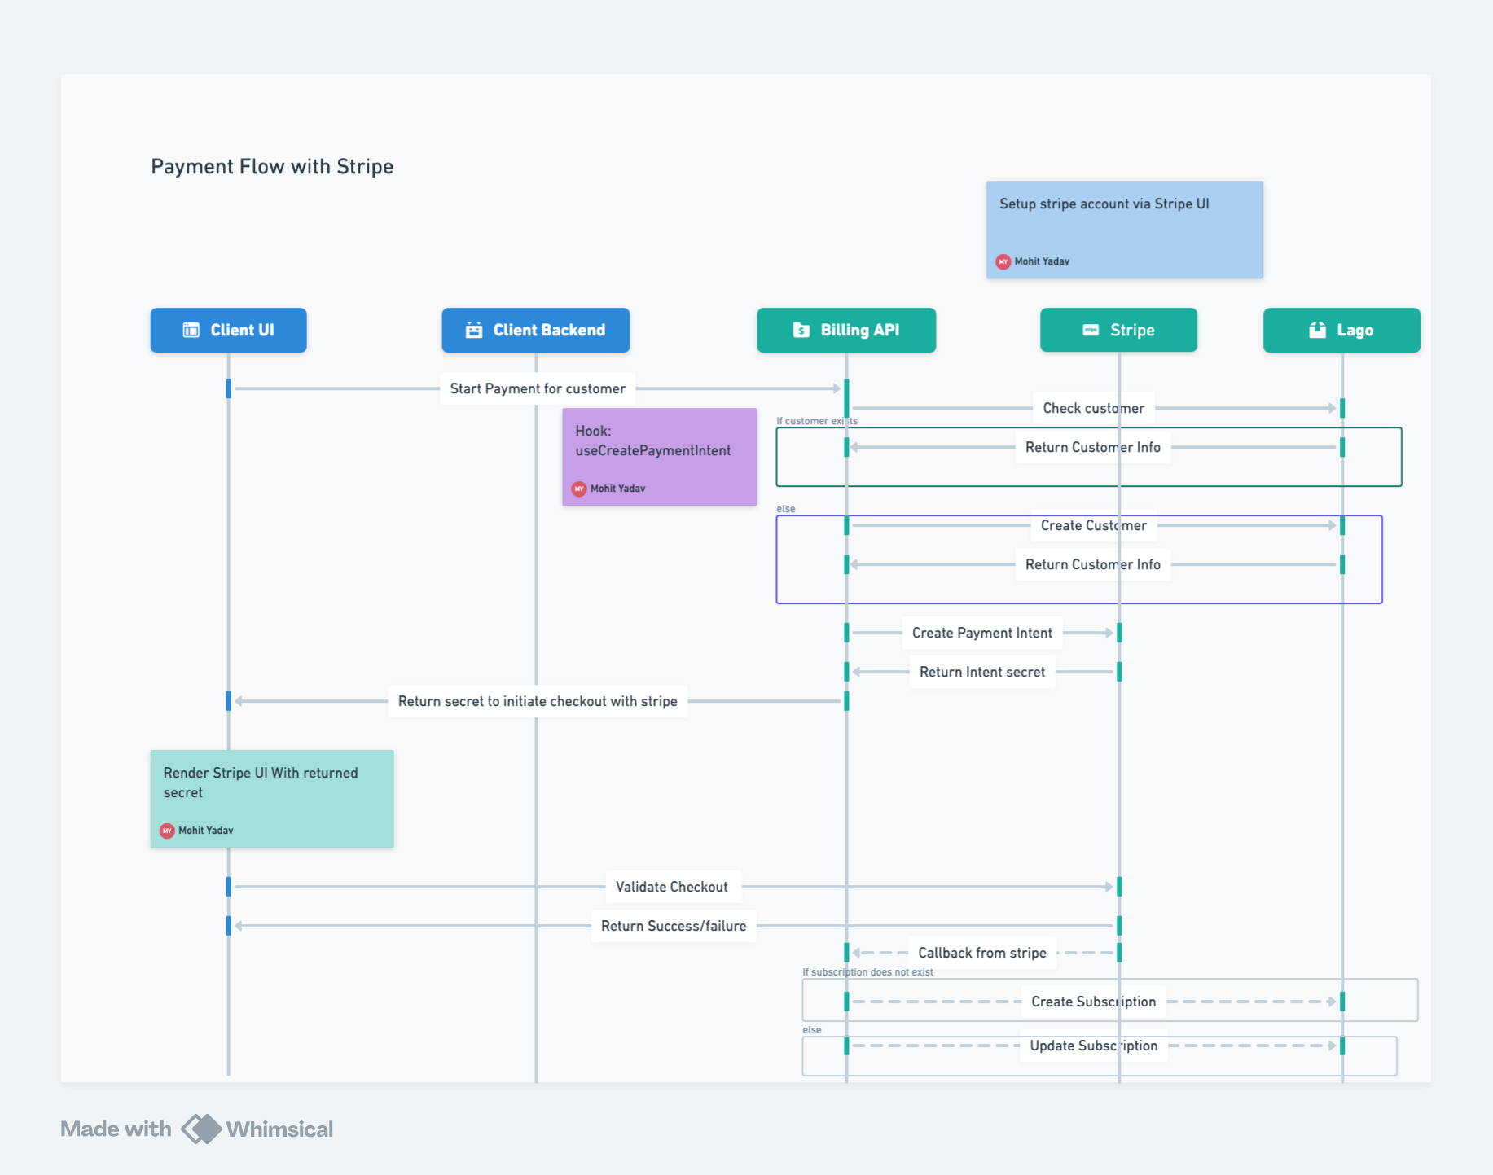The image size is (1493, 1175).
Task: Click Mohit Yadav avatar on the blue setup note
Action: pyautogui.click(x=1003, y=261)
